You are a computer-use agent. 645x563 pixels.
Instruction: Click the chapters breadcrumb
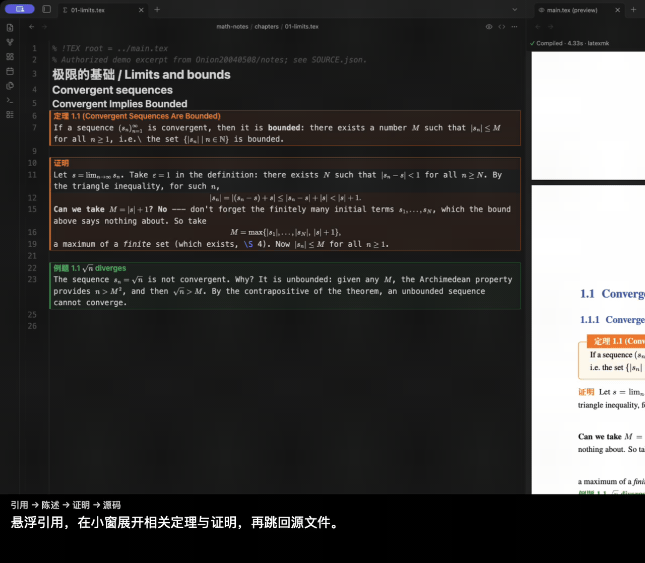(267, 27)
